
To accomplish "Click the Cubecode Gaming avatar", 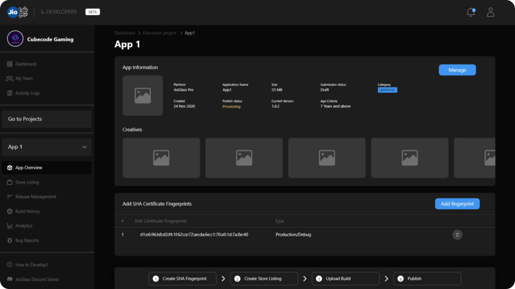I will tap(15, 39).
